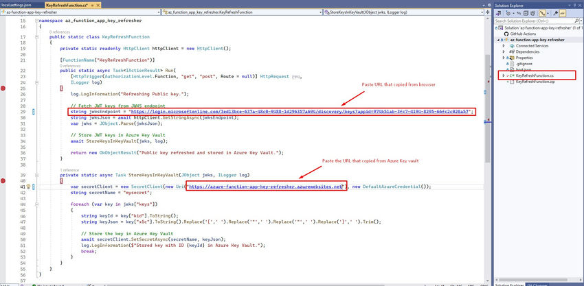This screenshot has height=286, width=584.
Task: Switch to the local.settings.json tab
Action: (x=16, y=5)
